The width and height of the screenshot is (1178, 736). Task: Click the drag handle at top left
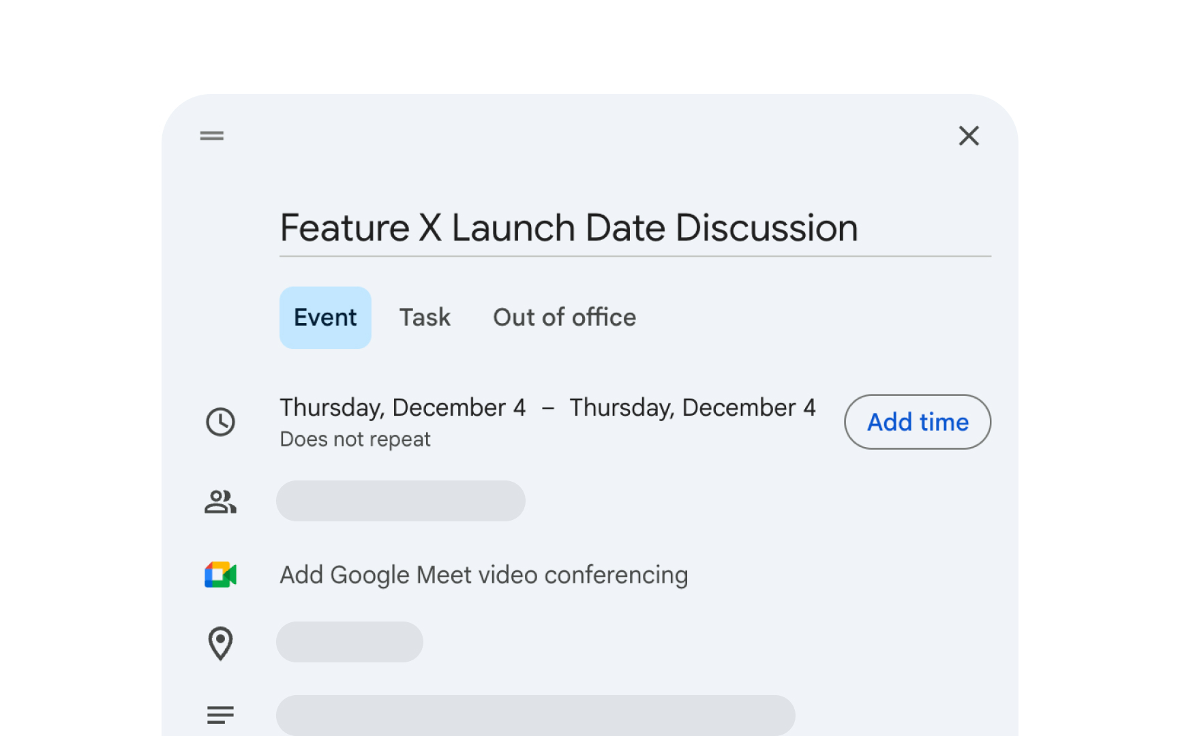(x=211, y=136)
